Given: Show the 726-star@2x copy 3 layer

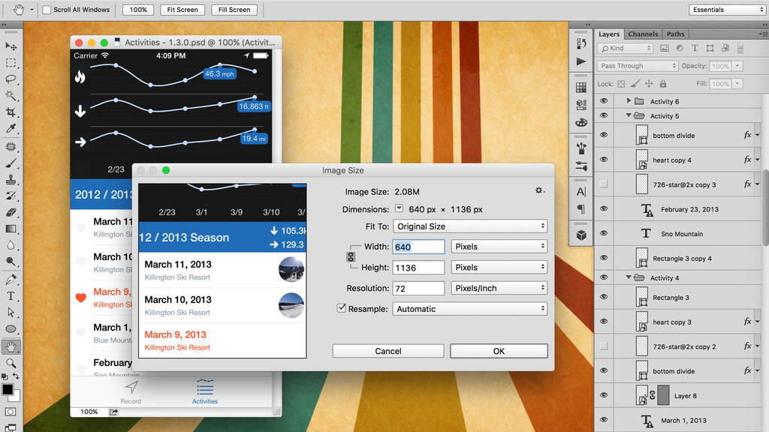Looking at the screenshot, I should point(604,184).
